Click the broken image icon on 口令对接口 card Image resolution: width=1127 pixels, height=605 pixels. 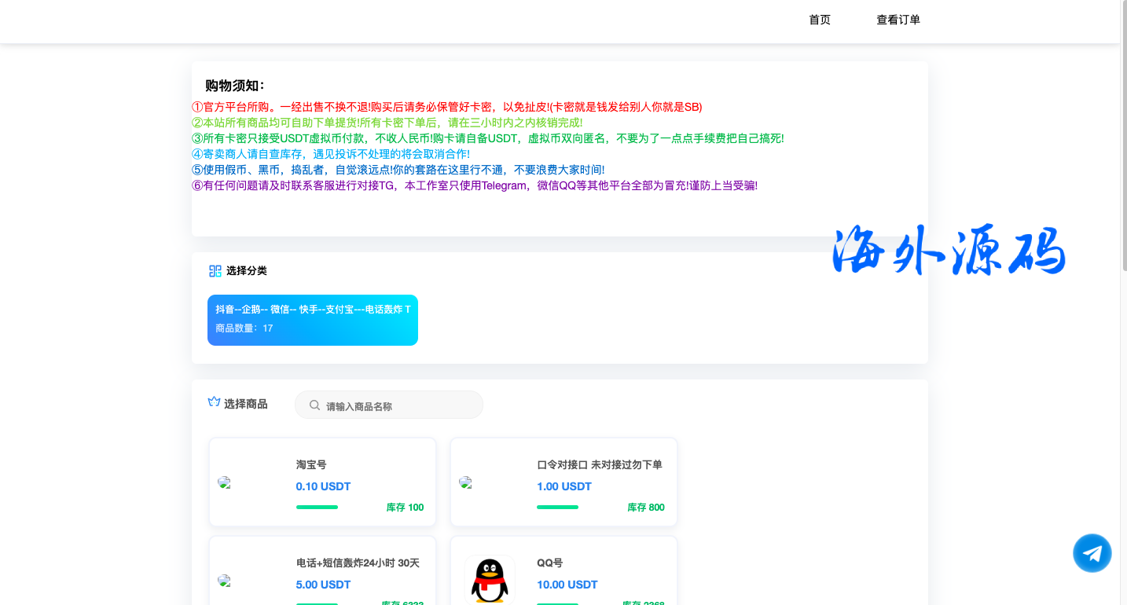465,482
